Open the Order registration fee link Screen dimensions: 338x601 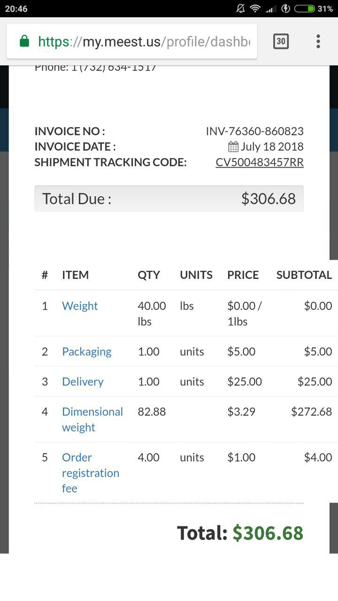point(90,473)
